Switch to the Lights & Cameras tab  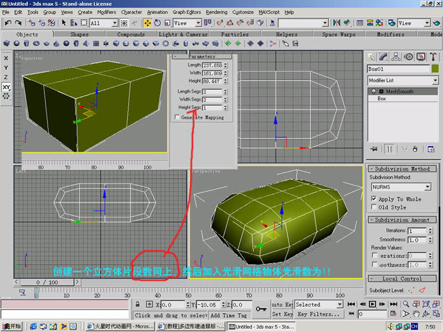pyautogui.click(x=183, y=34)
